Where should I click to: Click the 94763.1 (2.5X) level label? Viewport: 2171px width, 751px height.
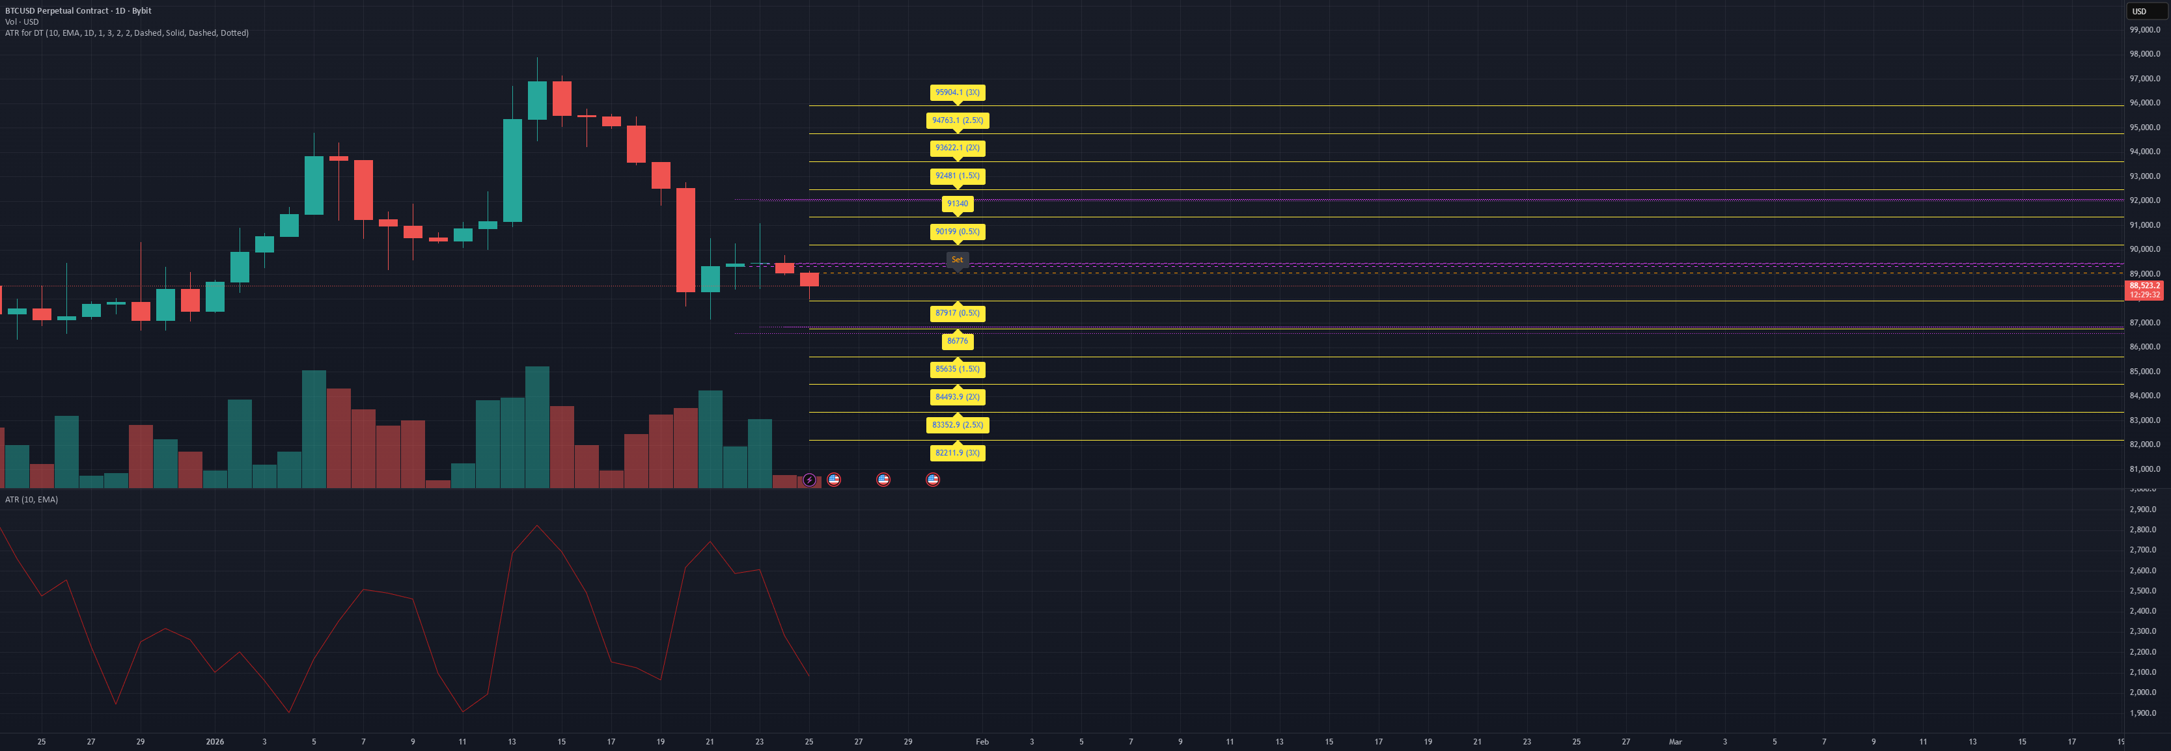[x=958, y=120]
